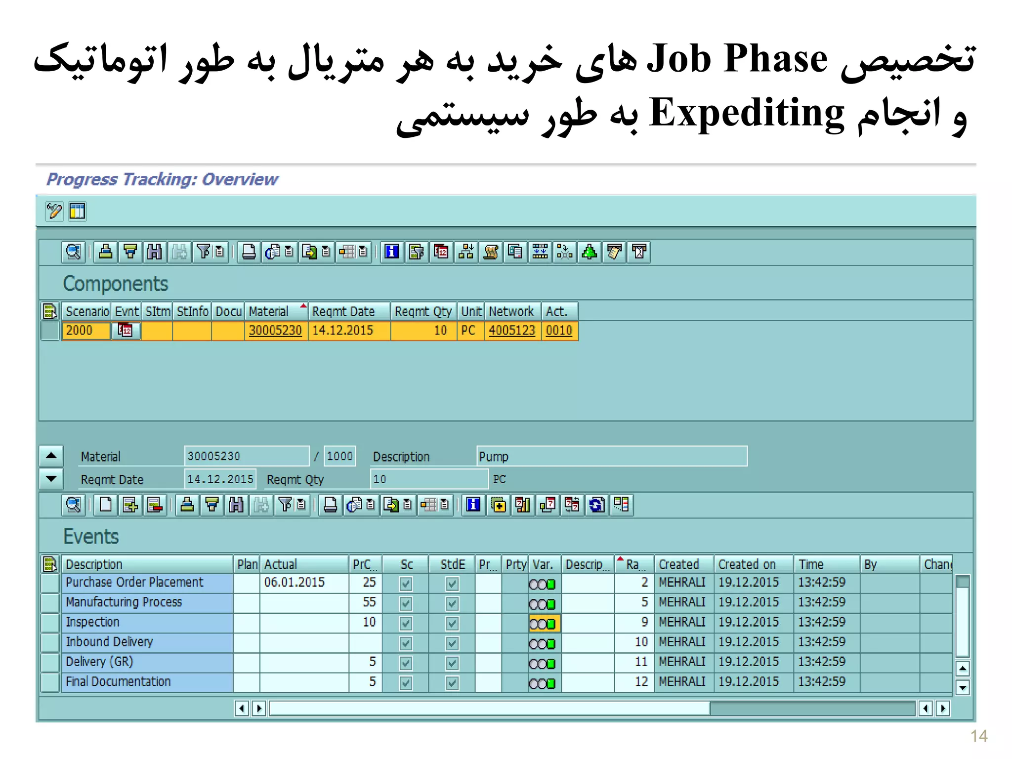Toggle StdE checkbox for Inbound Delivery
This screenshot has width=1012, height=759.
click(452, 643)
